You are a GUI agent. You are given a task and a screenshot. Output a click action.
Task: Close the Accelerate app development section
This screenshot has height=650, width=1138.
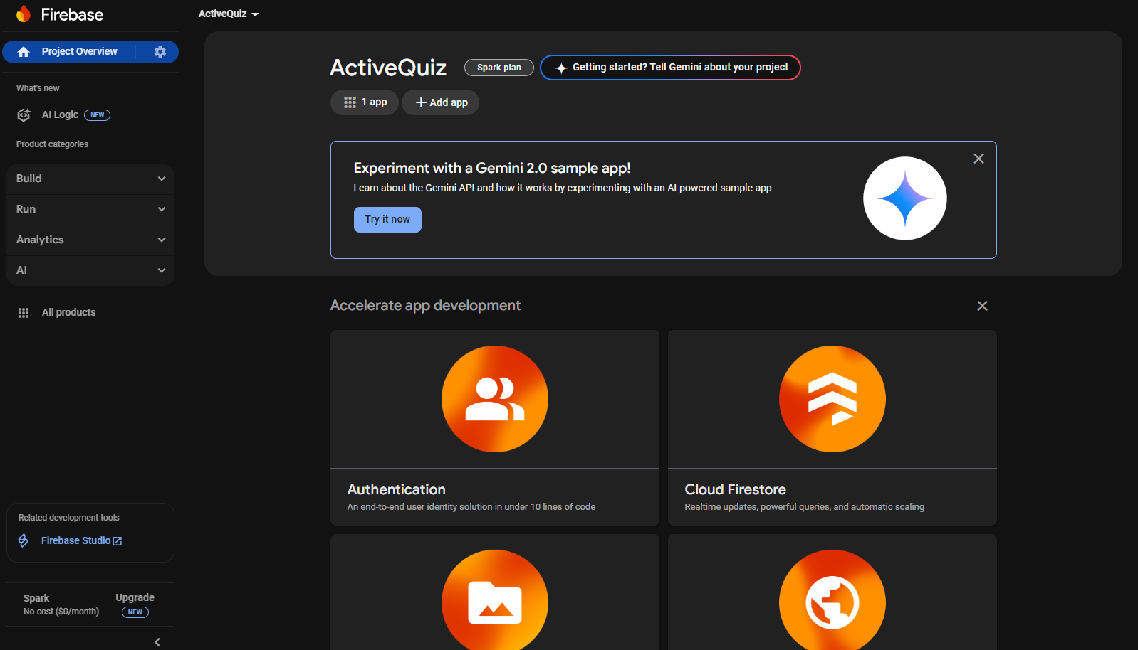click(982, 306)
